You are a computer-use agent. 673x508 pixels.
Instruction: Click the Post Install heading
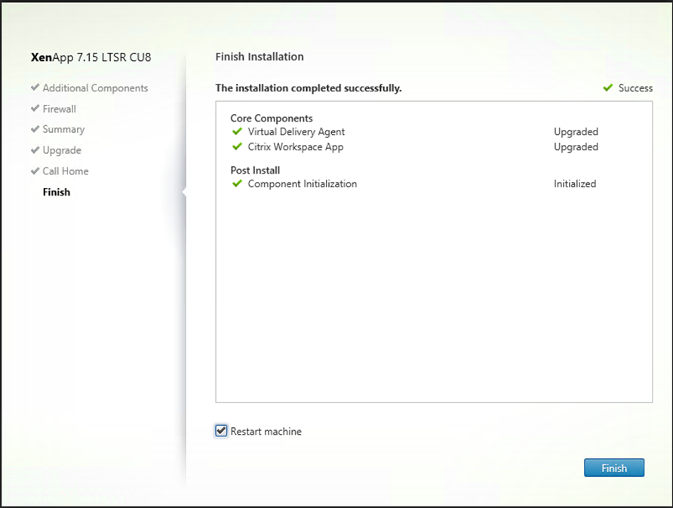[x=255, y=170]
